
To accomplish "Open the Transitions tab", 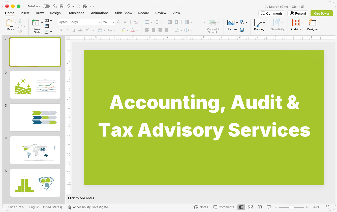I will 76,13.
